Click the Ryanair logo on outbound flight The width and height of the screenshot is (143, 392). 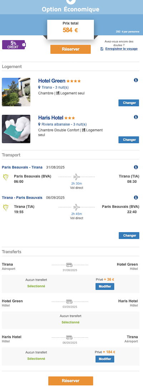pyautogui.click(x=6, y=178)
